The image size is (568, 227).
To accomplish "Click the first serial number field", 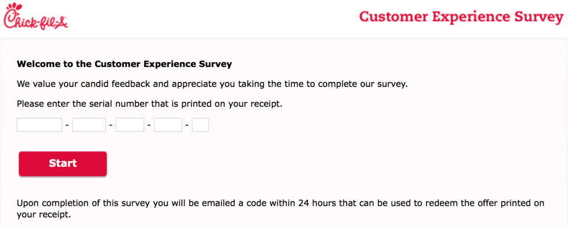I will click(39, 125).
